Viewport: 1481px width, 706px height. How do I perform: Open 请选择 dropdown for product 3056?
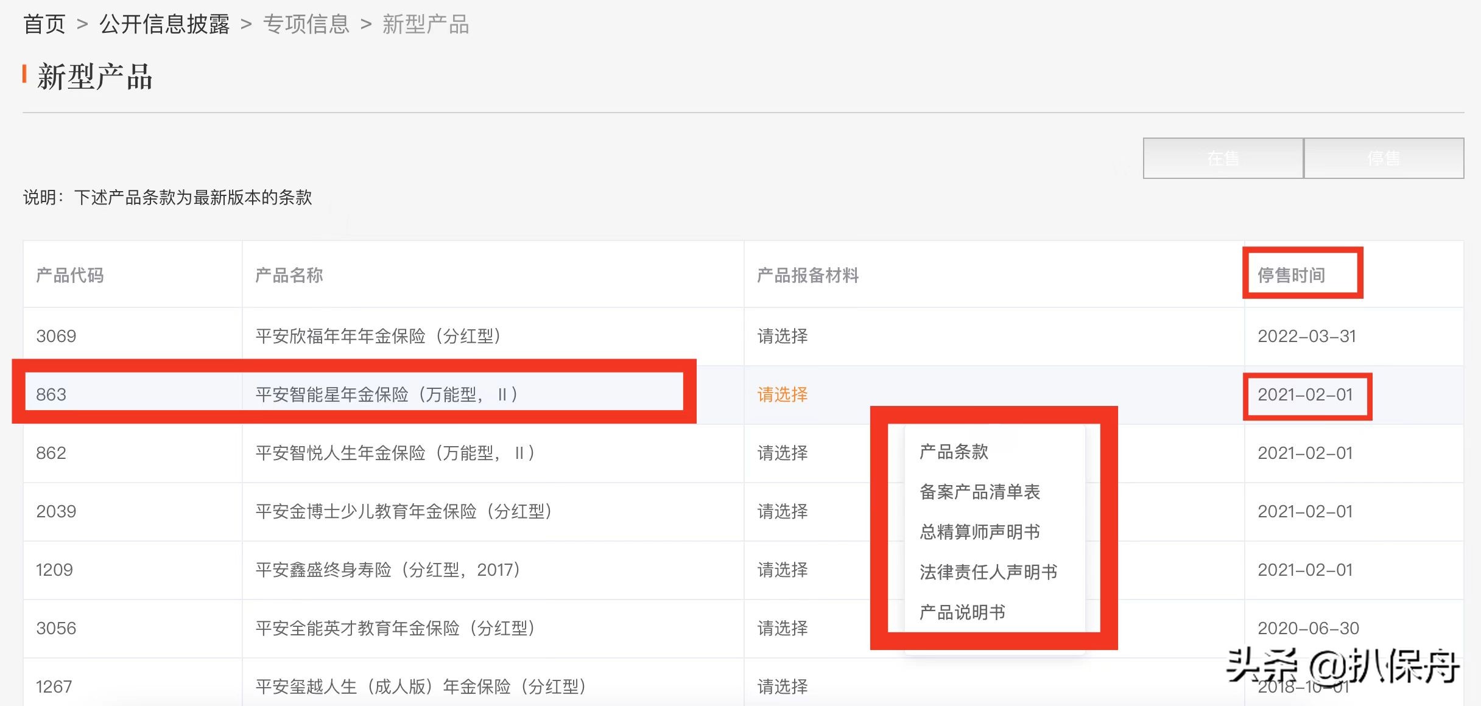[783, 628]
